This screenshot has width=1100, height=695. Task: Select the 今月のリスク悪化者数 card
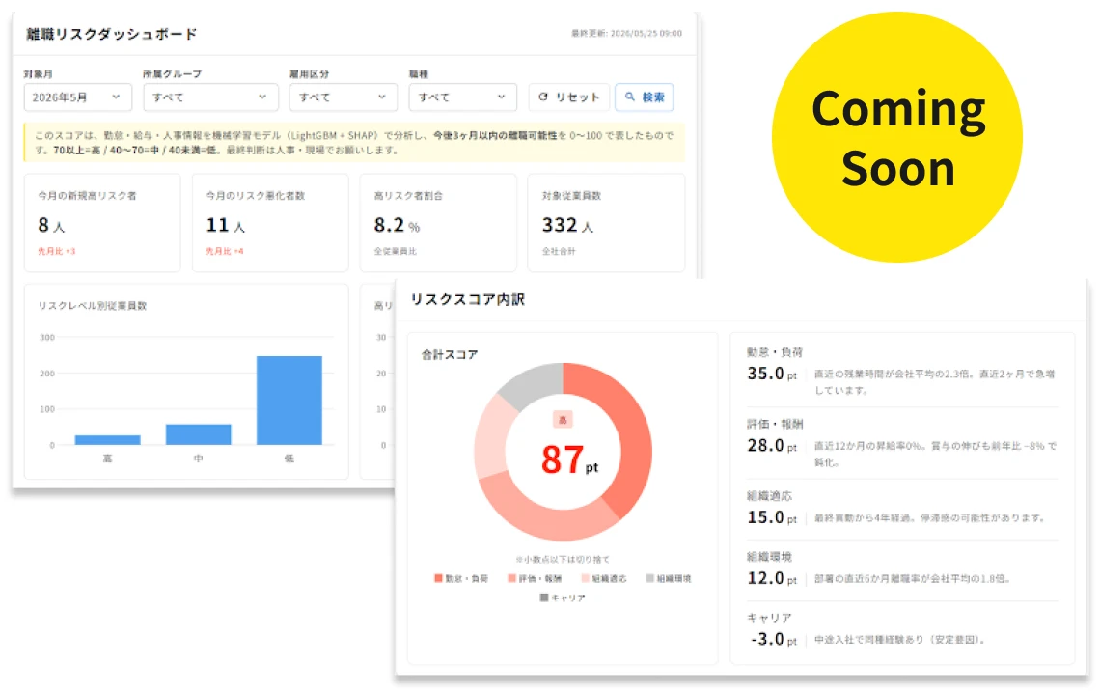270,223
